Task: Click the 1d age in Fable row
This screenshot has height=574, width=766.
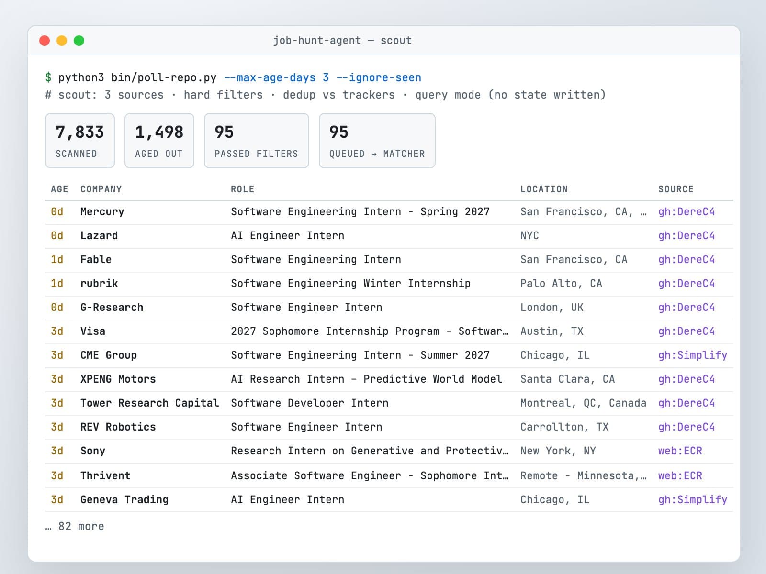Action: point(57,260)
